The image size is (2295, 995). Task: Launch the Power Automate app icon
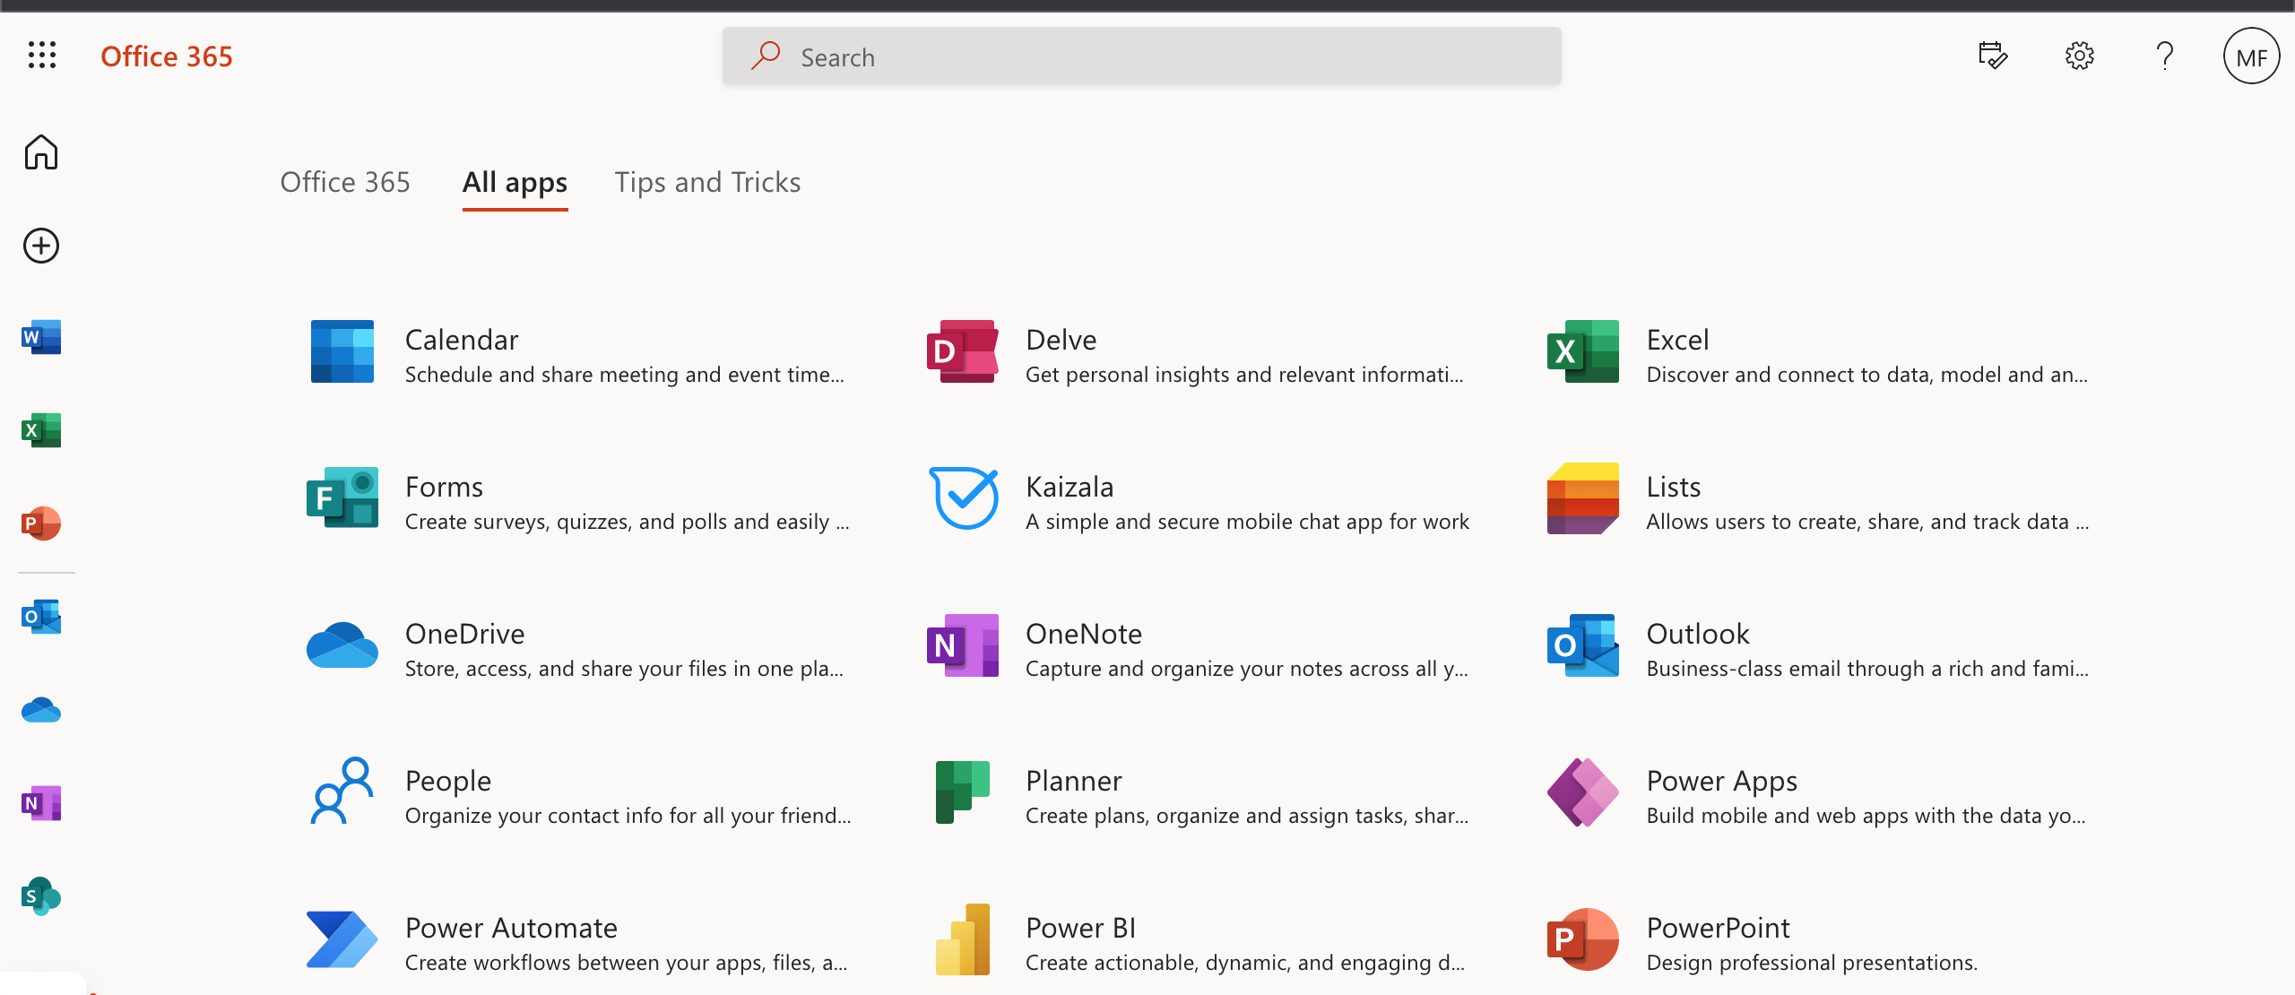[x=342, y=939]
